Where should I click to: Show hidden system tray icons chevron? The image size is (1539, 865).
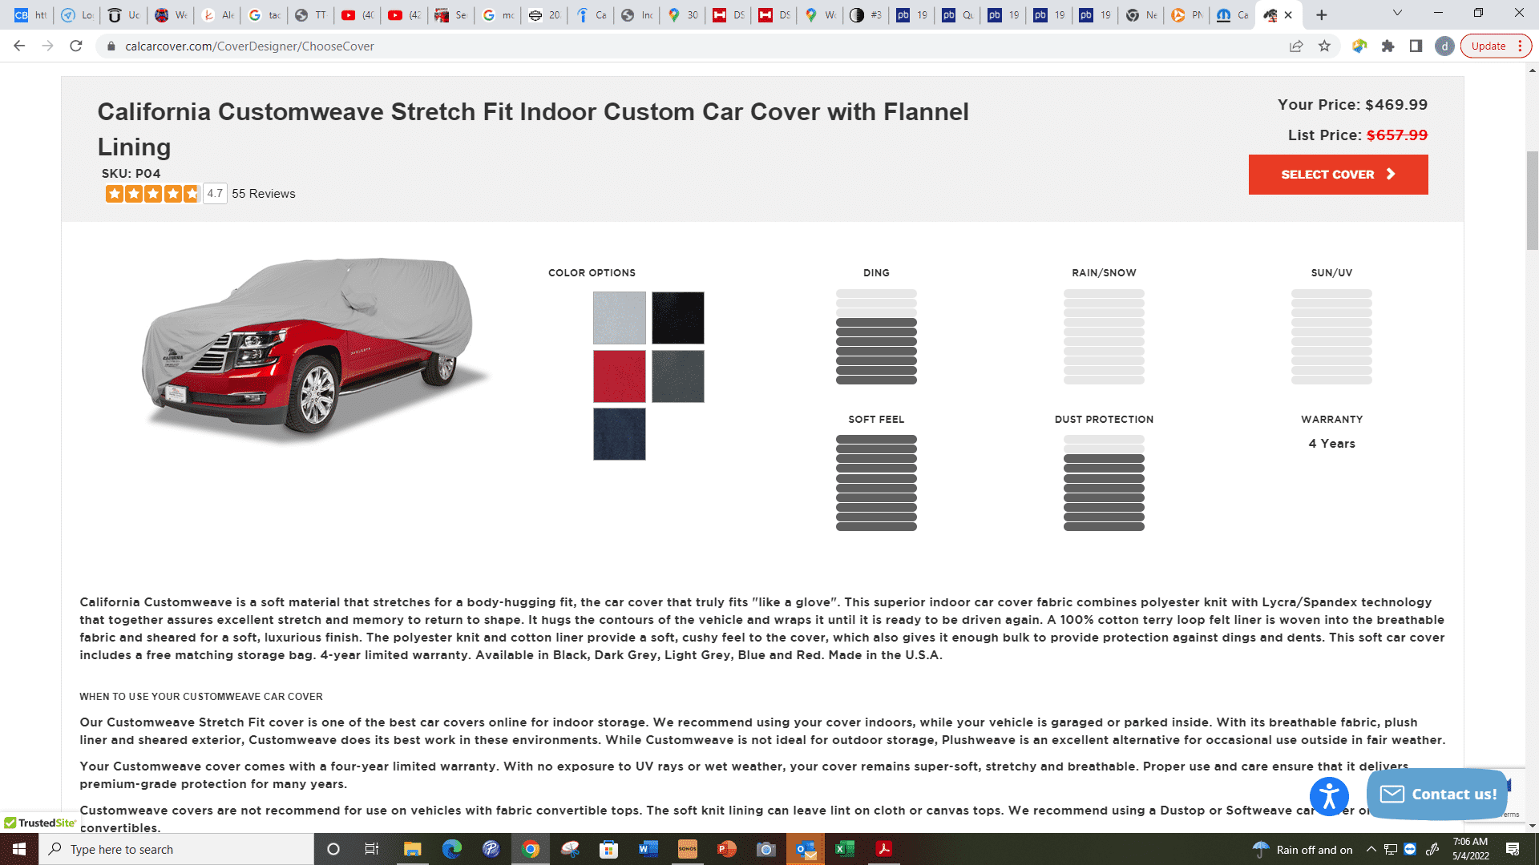1371,850
